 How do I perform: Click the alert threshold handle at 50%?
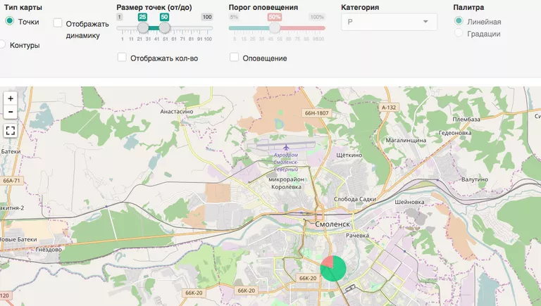click(275, 27)
